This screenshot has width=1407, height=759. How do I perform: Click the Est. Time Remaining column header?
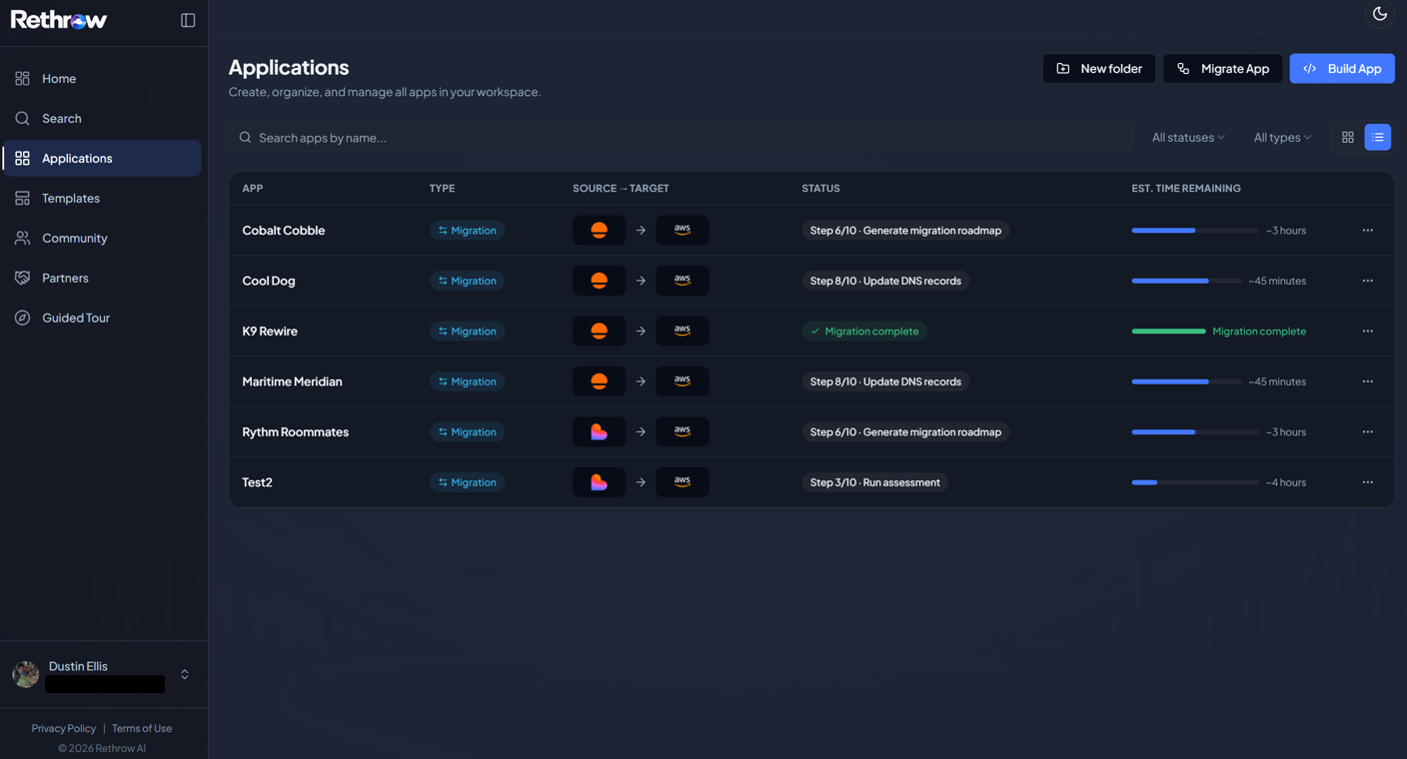(1186, 188)
